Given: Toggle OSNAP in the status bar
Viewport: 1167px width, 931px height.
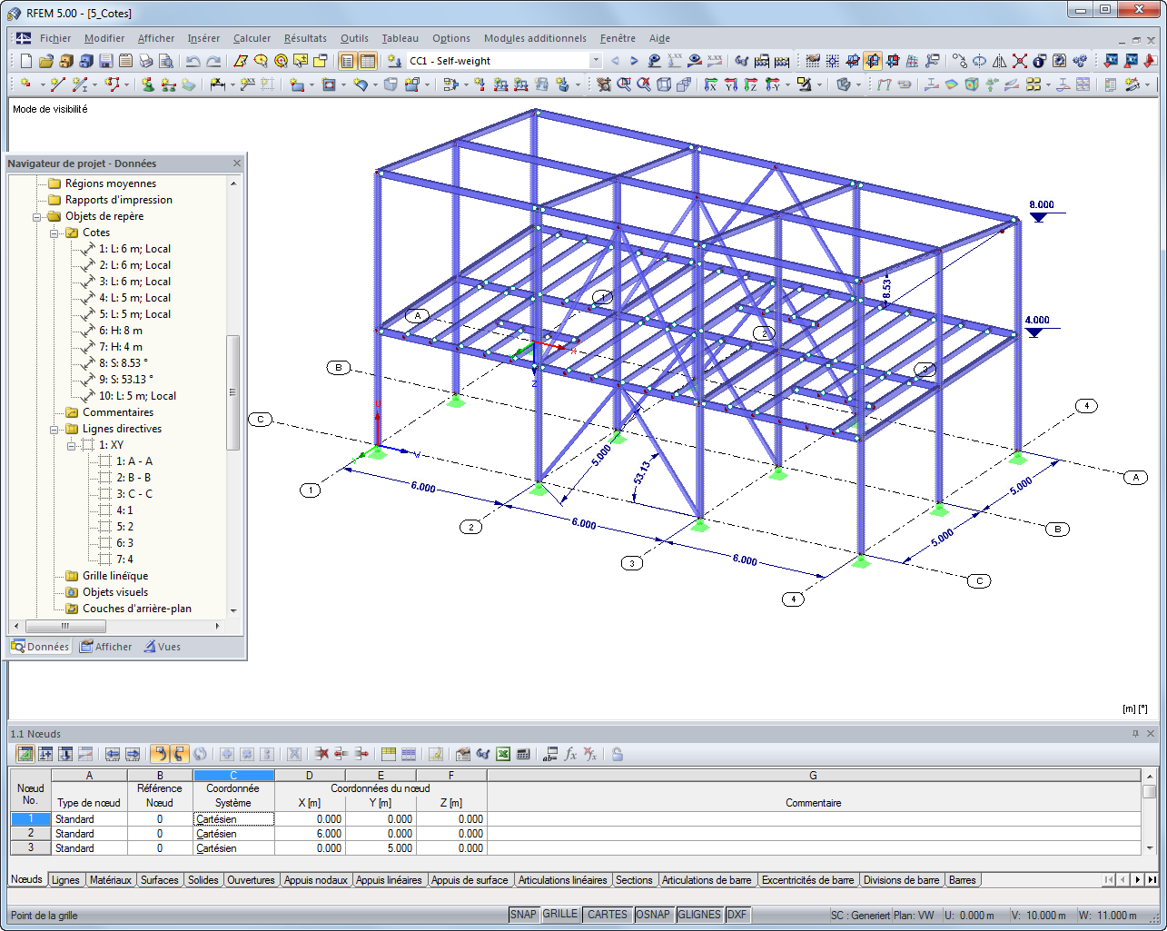Looking at the screenshot, I should pos(653,915).
